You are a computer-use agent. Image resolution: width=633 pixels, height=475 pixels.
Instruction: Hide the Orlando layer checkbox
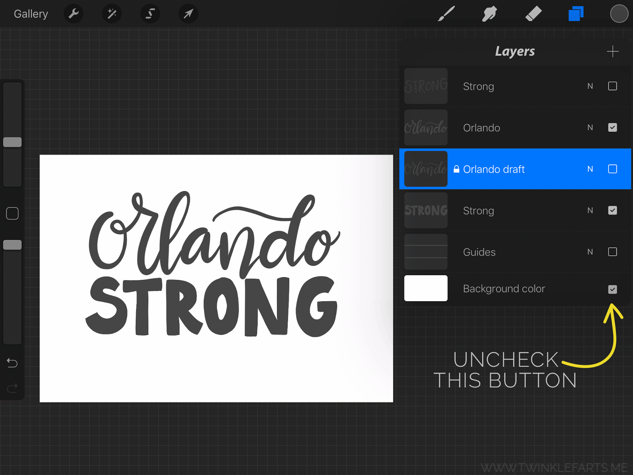coord(612,127)
